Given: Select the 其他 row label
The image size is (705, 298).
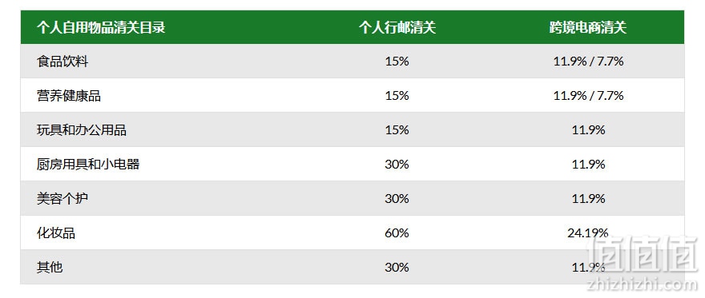Looking at the screenshot, I should (50, 268).
